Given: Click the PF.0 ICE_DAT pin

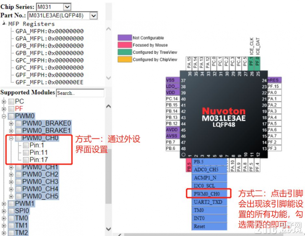Looking at the screenshot, I should click(x=257, y=64).
